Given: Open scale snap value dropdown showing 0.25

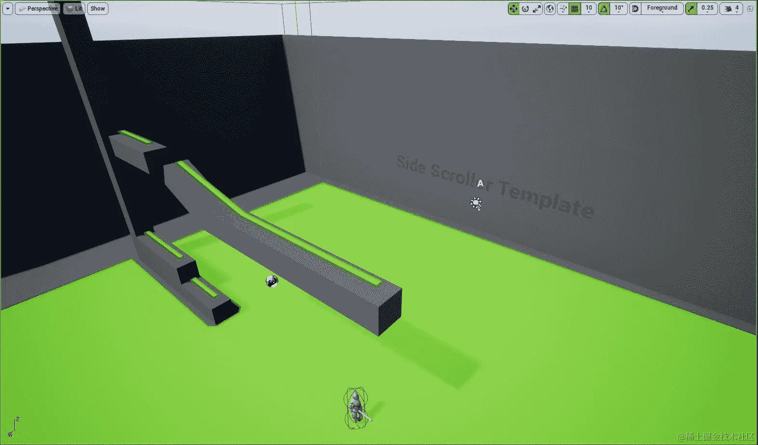Looking at the screenshot, I should pos(707,9).
